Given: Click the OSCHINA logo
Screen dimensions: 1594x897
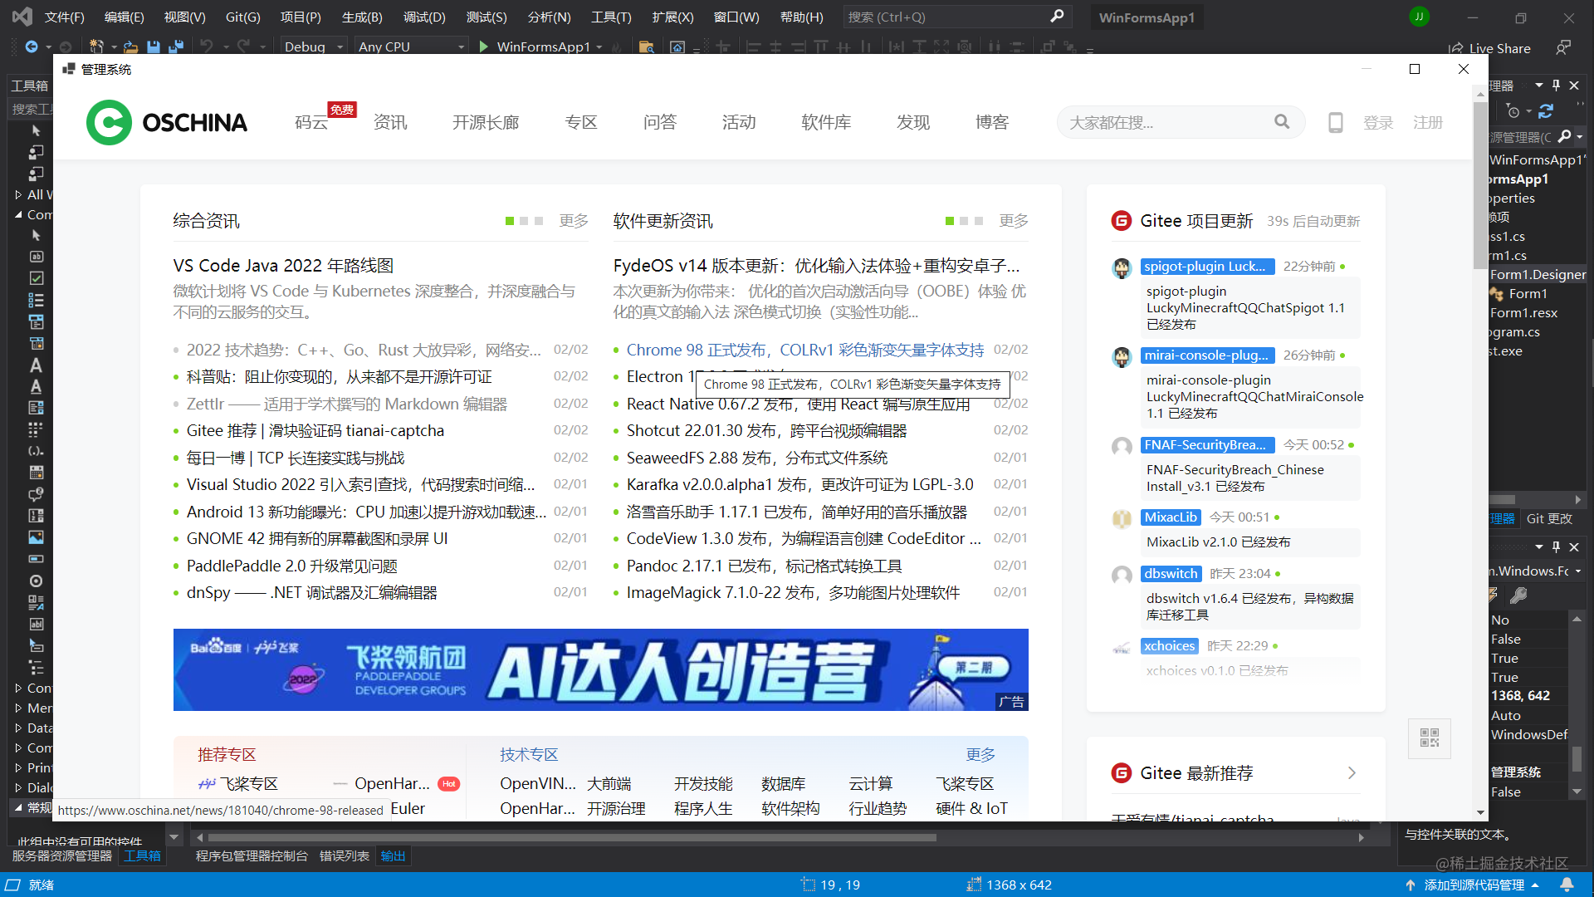Looking at the screenshot, I should [x=166, y=122].
